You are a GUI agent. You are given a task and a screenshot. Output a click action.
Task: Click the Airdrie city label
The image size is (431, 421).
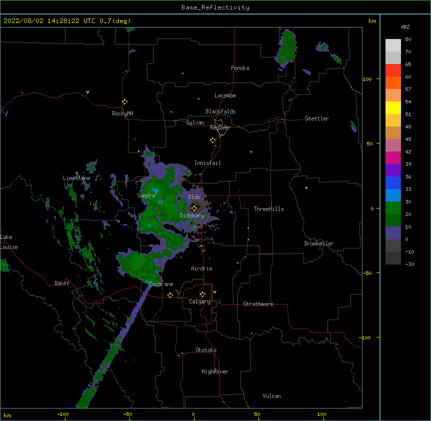click(x=201, y=268)
